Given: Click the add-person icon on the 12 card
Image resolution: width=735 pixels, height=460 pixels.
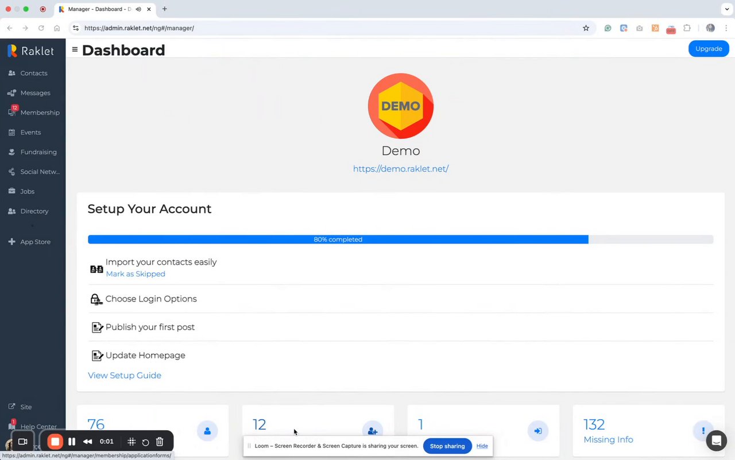Looking at the screenshot, I should tap(373, 431).
